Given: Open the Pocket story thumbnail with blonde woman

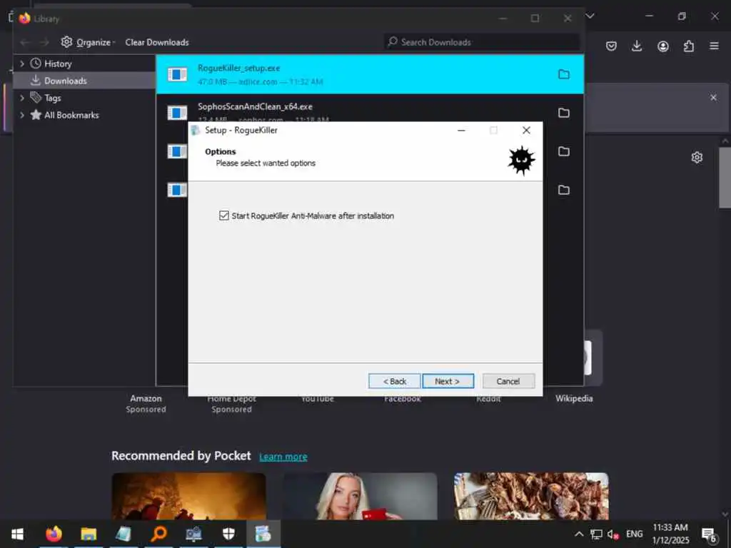Looking at the screenshot, I should tap(360, 497).
